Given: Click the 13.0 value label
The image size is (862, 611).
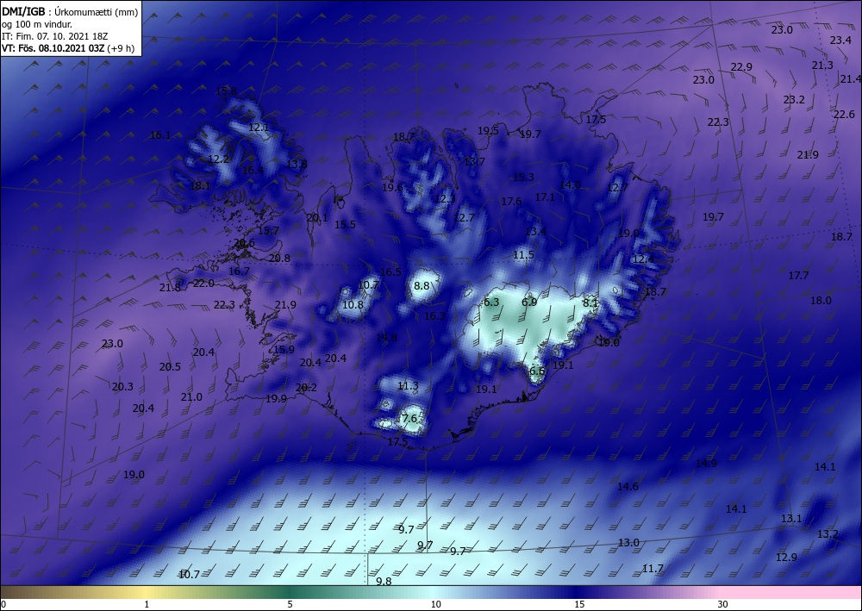Looking at the screenshot, I should pos(628,542).
